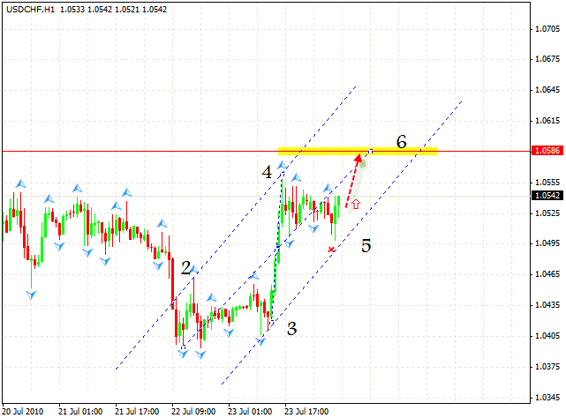This screenshot has height=418, width=566.
Task: Click the lowest down fractal near 20 Jul
Action: [x=31, y=295]
